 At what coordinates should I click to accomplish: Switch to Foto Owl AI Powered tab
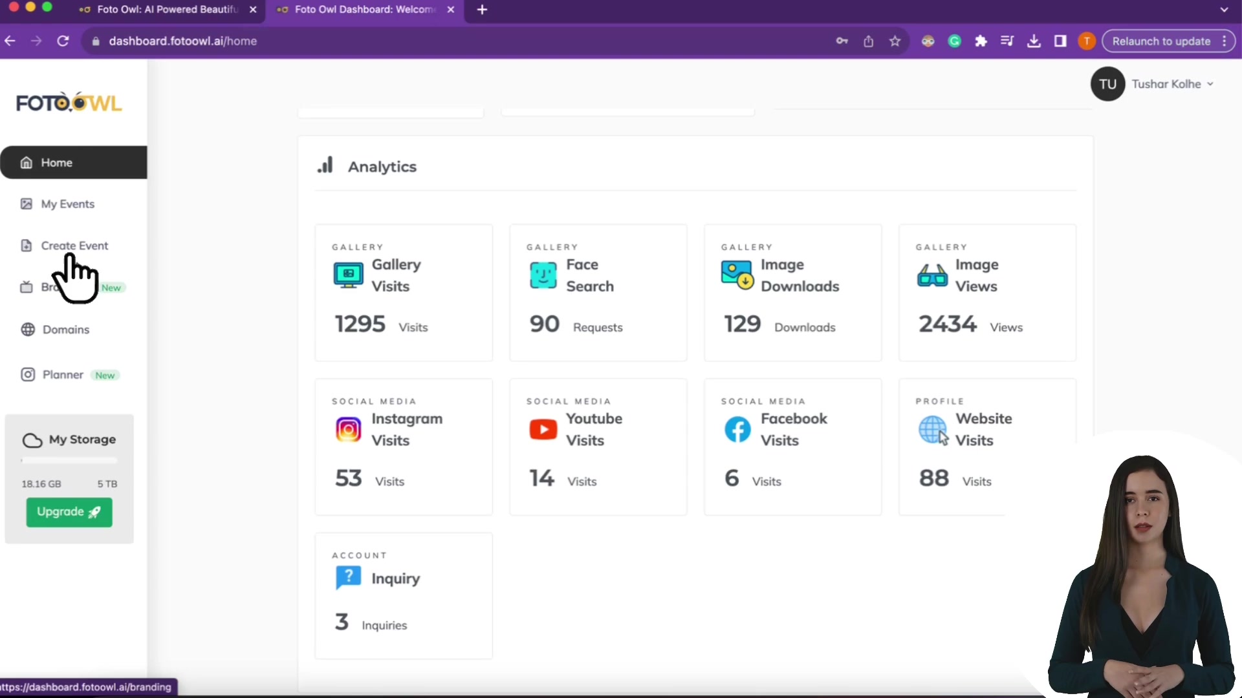(167, 10)
